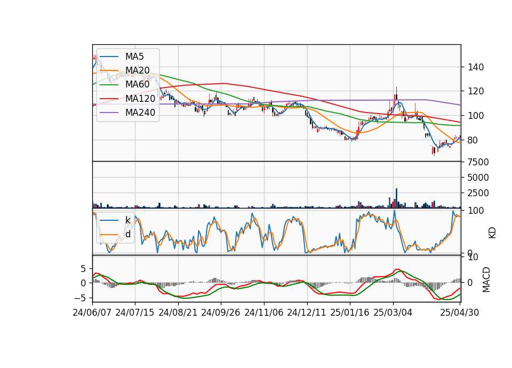The height and width of the screenshot is (368, 512).
Task: Click the d legend label in KD panel
Action: tap(128, 234)
